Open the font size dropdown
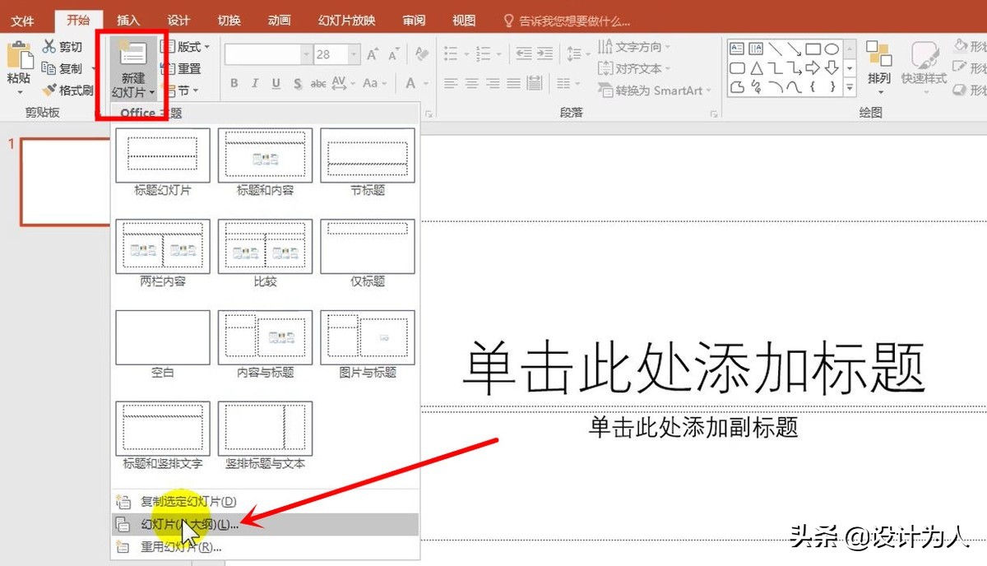Viewport: 987px width, 566px height. click(354, 53)
